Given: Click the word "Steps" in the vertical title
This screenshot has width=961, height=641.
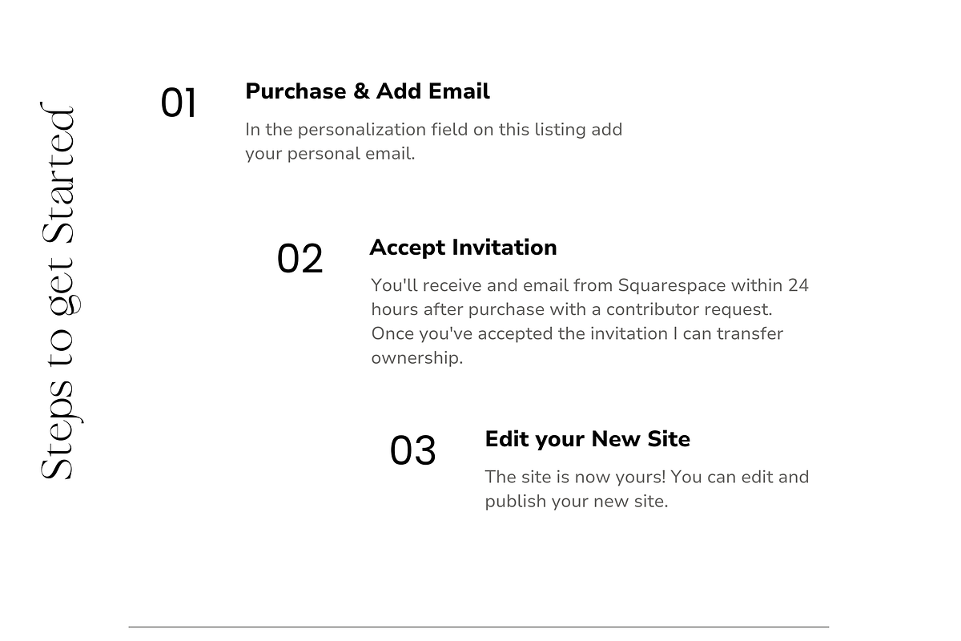Looking at the screenshot, I should (58, 437).
